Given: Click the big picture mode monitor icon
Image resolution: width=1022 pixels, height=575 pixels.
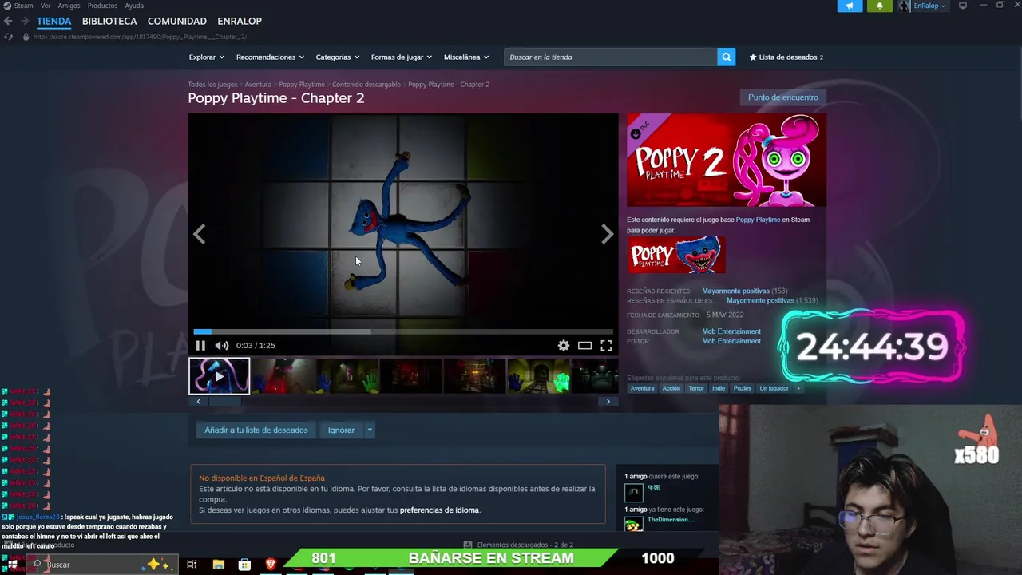Looking at the screenshot, I should (x=963, y=6).
